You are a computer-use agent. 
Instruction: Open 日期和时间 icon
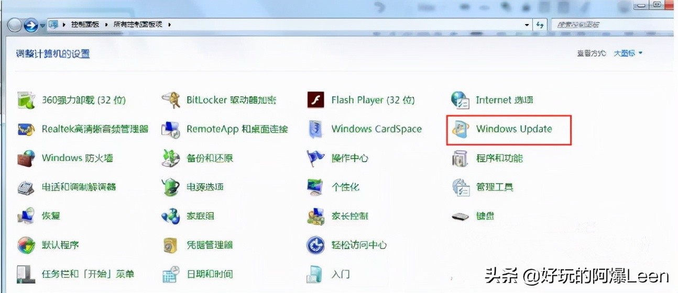[171, 274]
